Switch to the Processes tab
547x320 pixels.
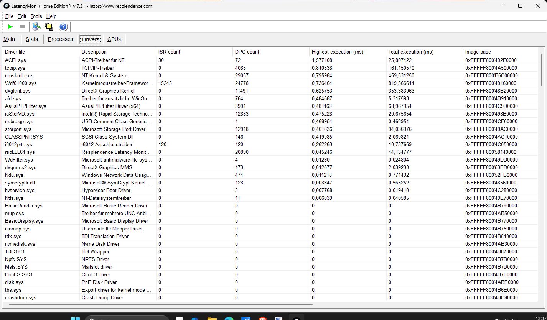pyautogui.click(x=60, y=39)
